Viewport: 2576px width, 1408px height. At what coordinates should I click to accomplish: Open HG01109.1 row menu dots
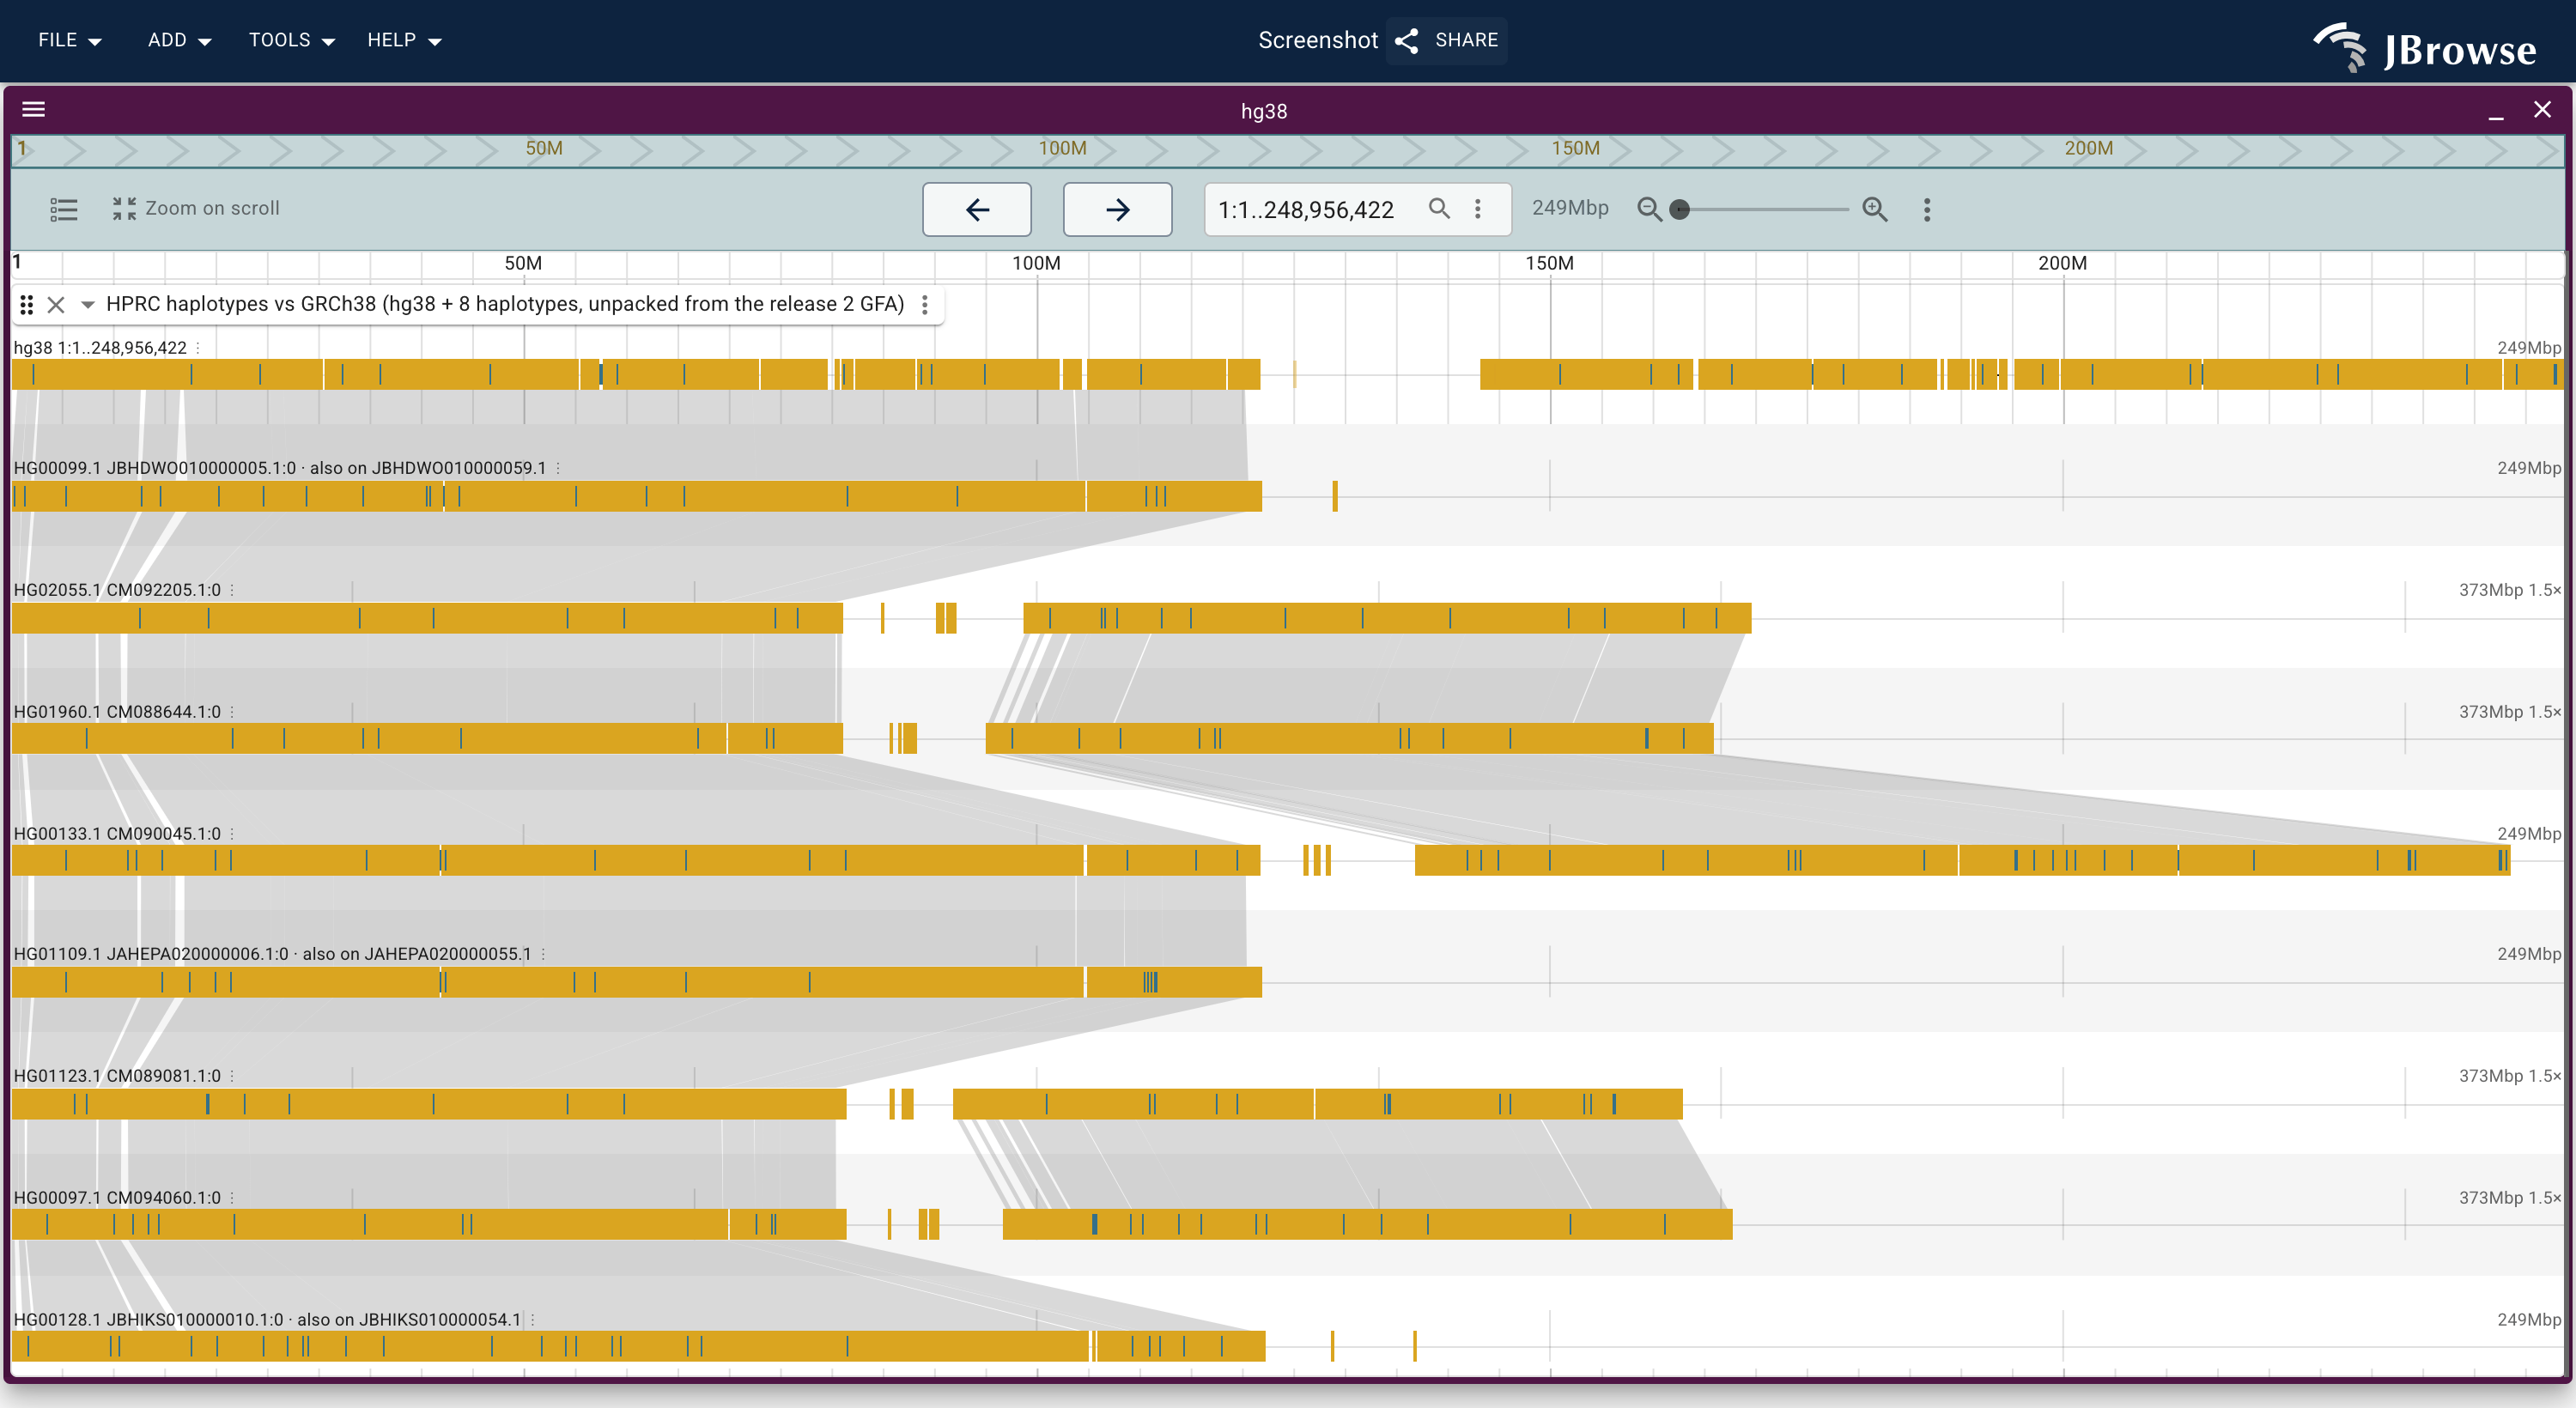click(x=543, y=954)
